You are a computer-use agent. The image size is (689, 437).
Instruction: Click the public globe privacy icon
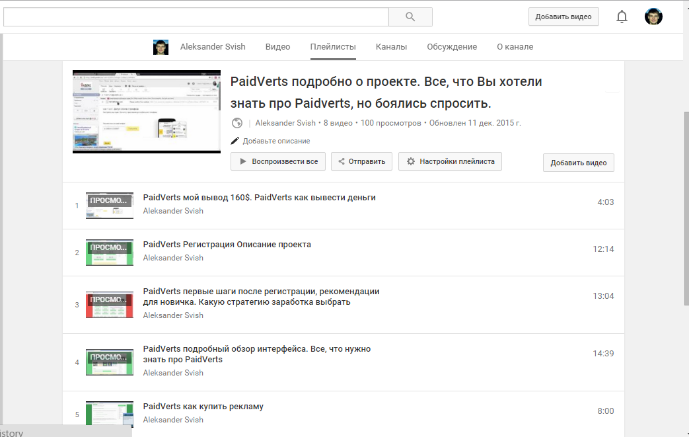point(237,123)
